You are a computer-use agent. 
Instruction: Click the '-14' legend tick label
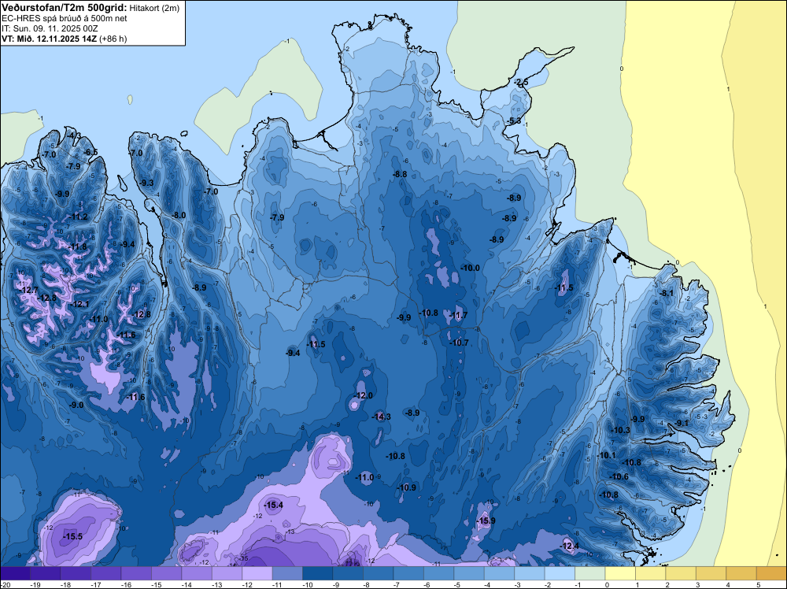[x=187, y=585]
